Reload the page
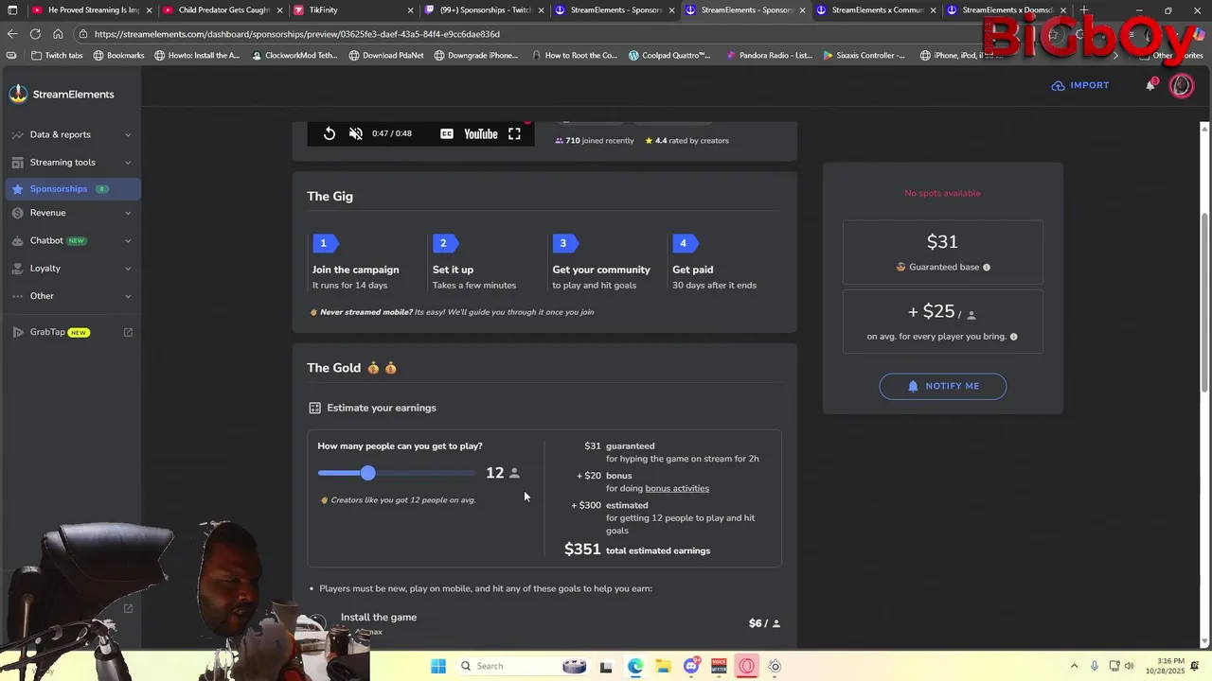This screenshot has height=681, width=1212. pos(35,34)
